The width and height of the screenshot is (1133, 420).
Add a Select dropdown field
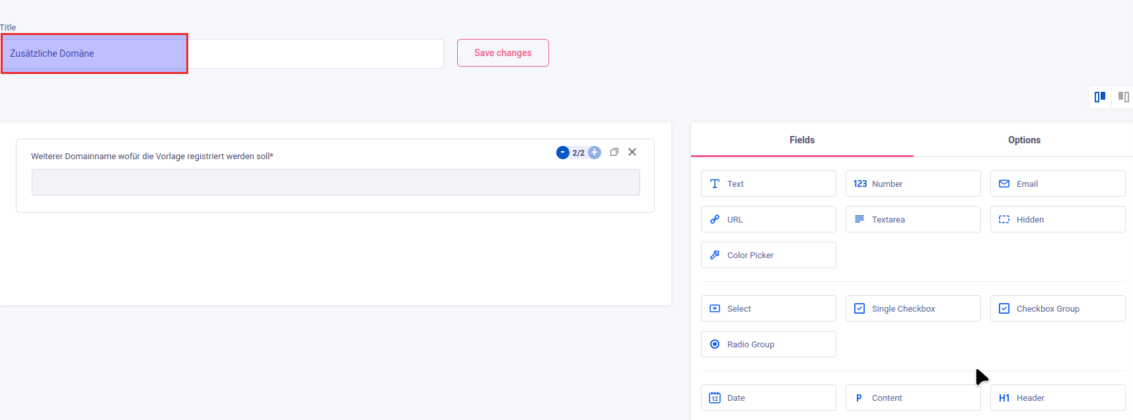tap(768, 308)
